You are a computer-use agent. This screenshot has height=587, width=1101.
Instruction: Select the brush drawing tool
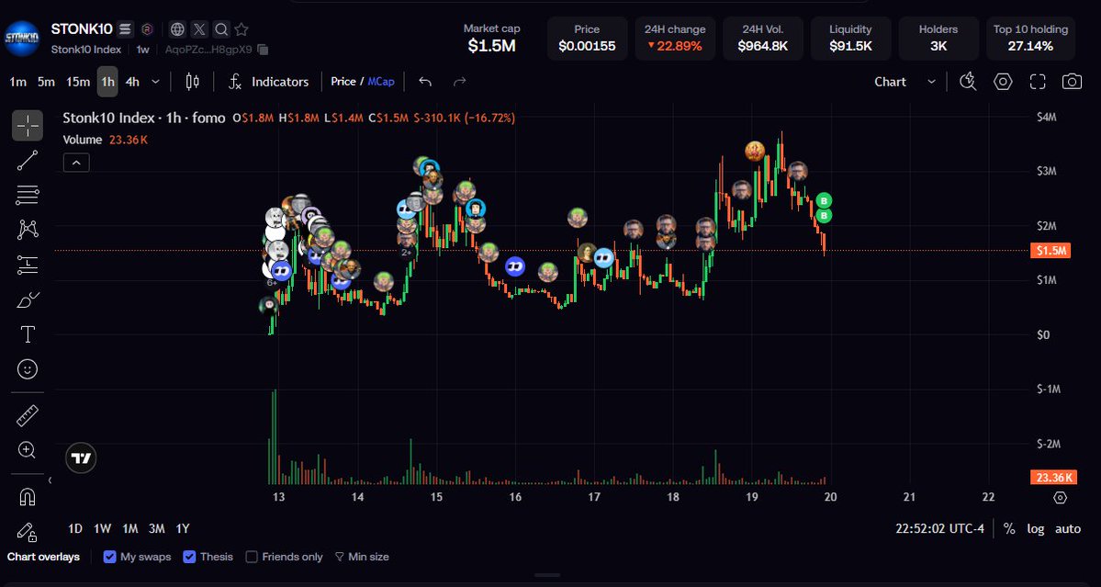28,299
